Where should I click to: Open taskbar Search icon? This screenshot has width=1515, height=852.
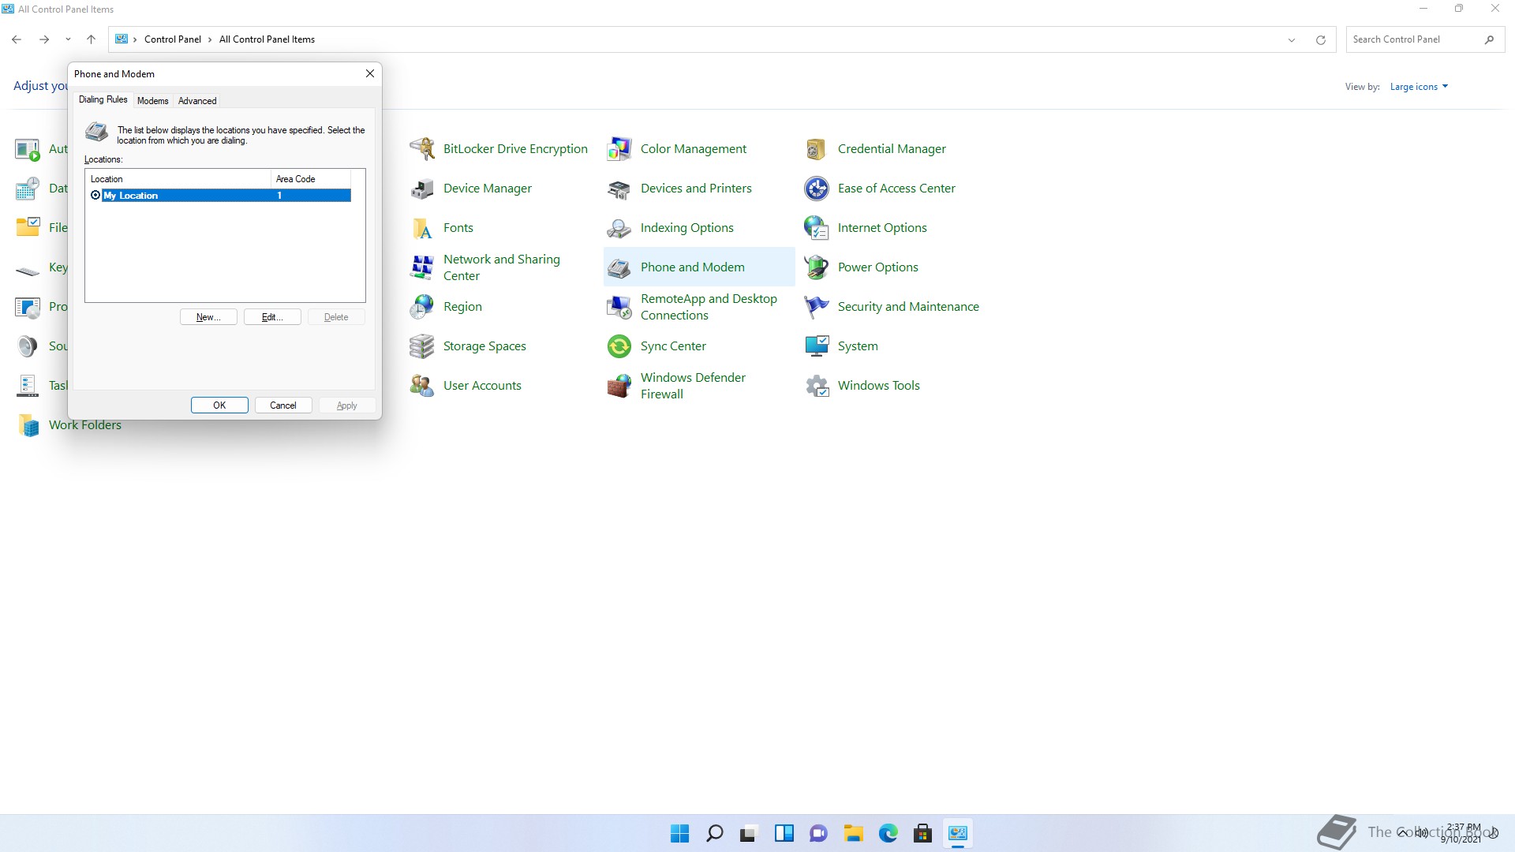[714, 833]
